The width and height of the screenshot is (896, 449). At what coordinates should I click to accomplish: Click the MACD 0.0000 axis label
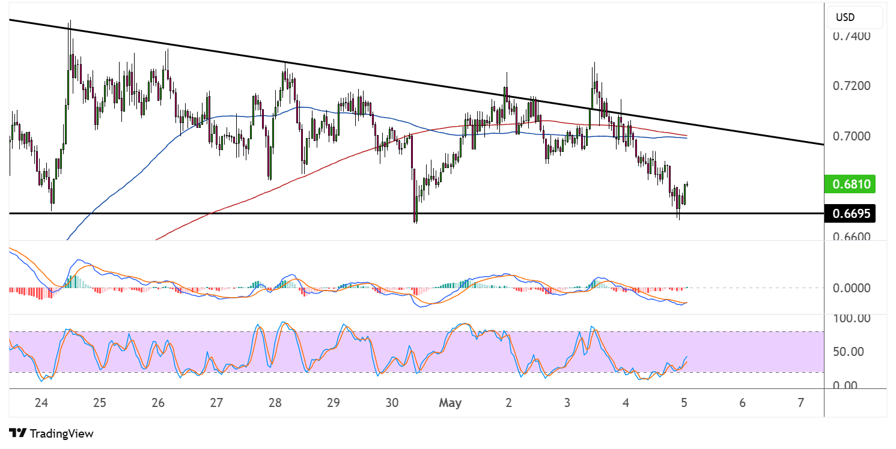click(851, 288)
